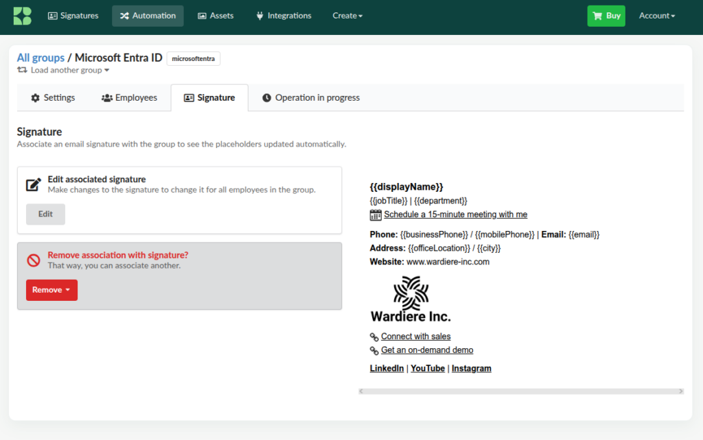Open the LinkedIn link in signature
Image resolution: width=703 pixels, height=440 pixels.
(x=387, y=369)
